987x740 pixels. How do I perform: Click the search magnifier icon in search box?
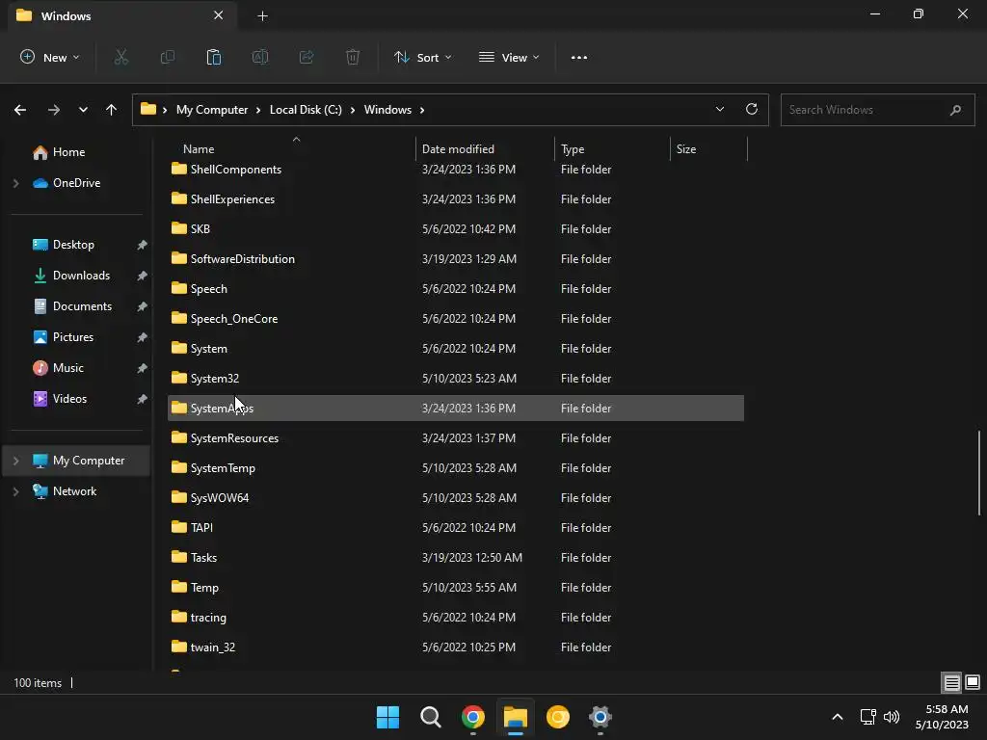[955, 110]
